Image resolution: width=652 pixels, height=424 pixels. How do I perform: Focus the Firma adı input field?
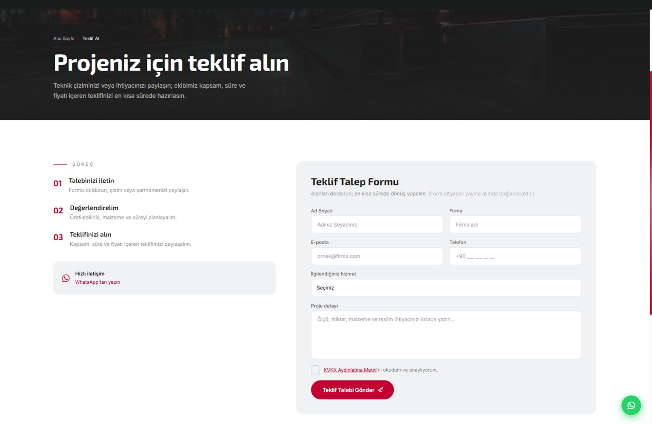click(515, 225)
